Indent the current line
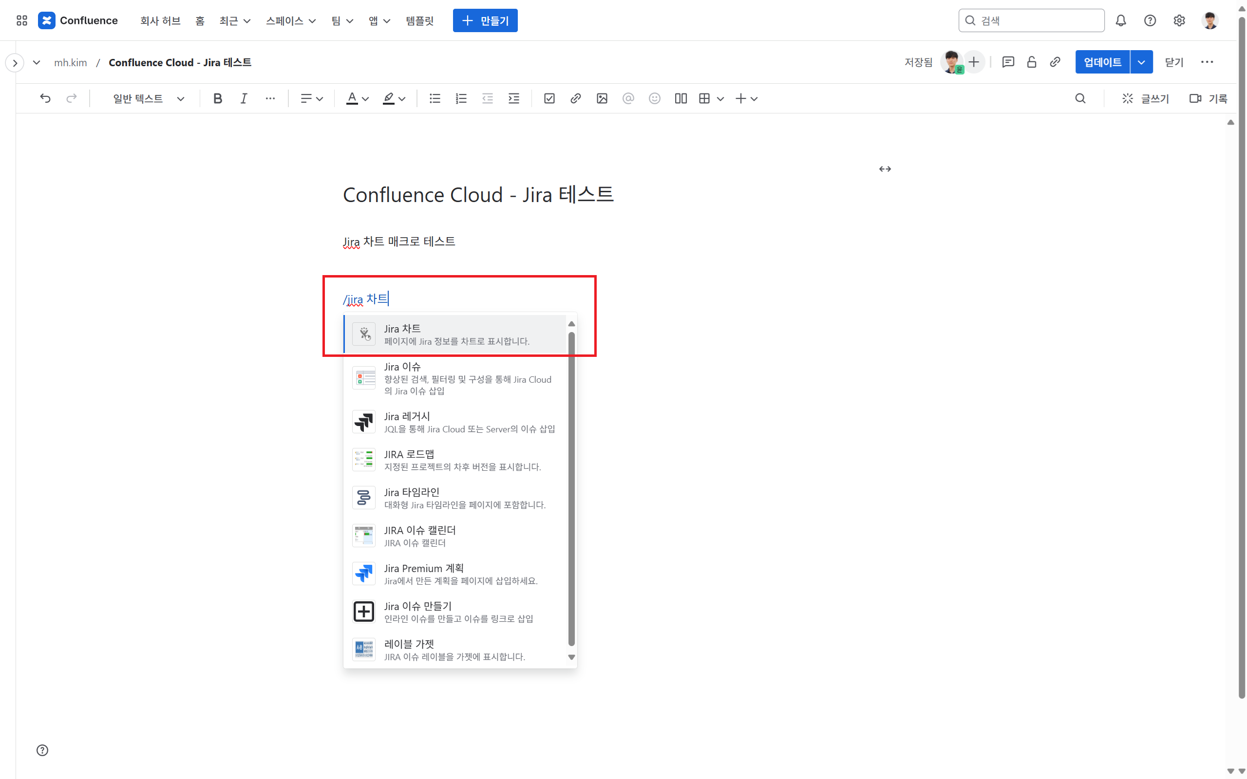Viewport: 1247px width, 779px height. (514, 98)
